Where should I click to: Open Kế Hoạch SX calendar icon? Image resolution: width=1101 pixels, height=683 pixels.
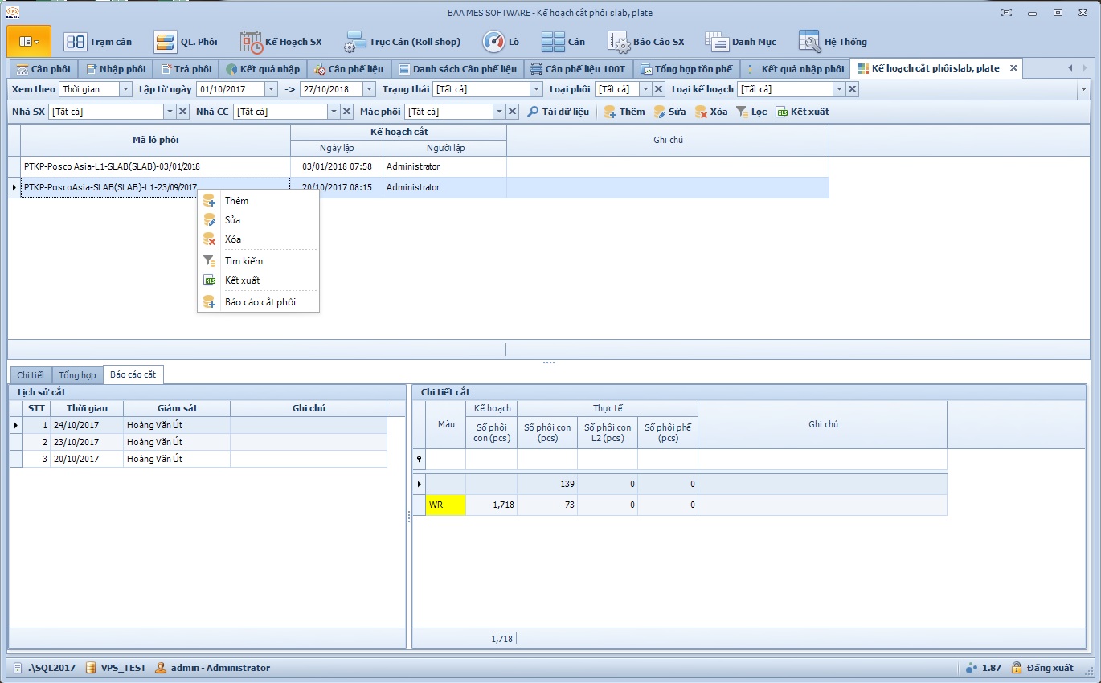pos(251,42)
